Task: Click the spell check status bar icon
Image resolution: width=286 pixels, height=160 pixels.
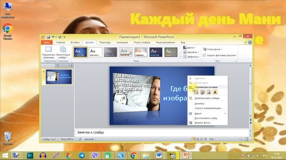Action: (x=80, y=139)
